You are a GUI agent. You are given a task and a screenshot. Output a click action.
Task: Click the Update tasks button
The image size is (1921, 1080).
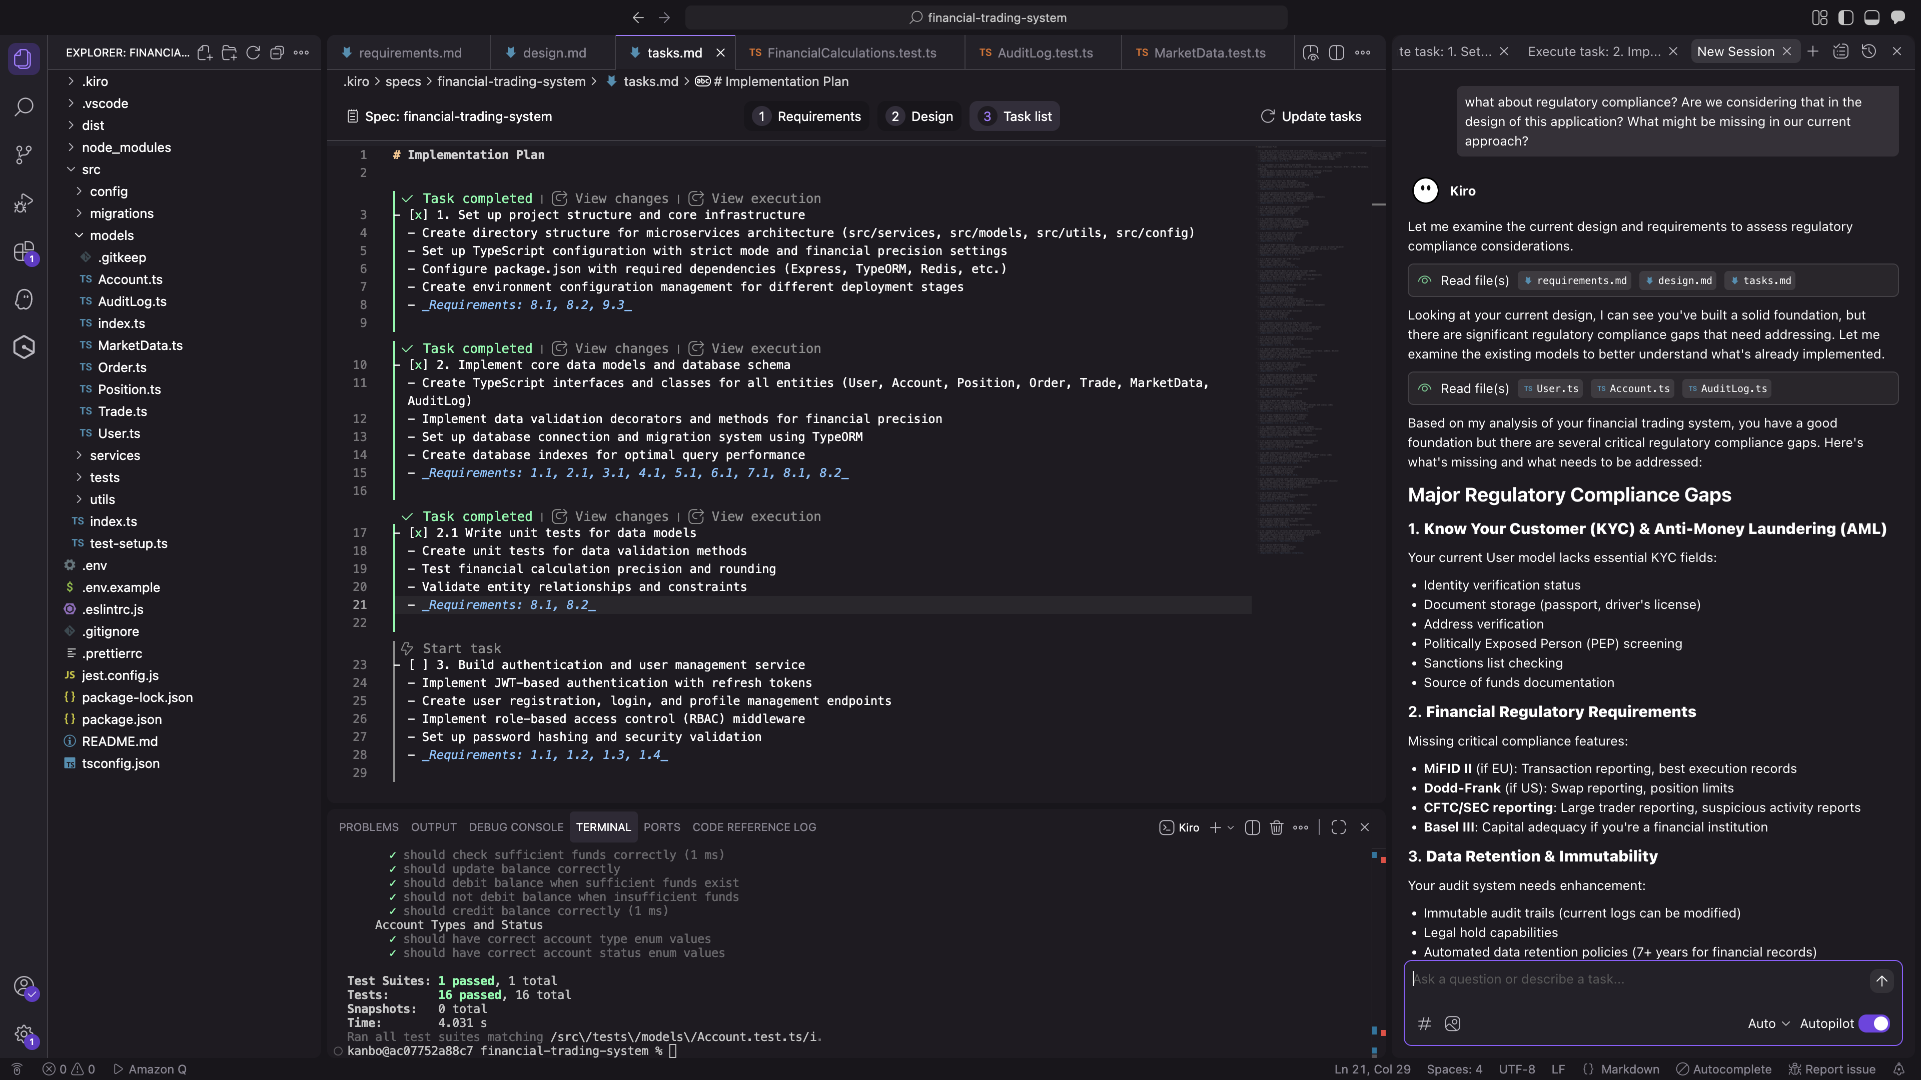pos(1312,115)
